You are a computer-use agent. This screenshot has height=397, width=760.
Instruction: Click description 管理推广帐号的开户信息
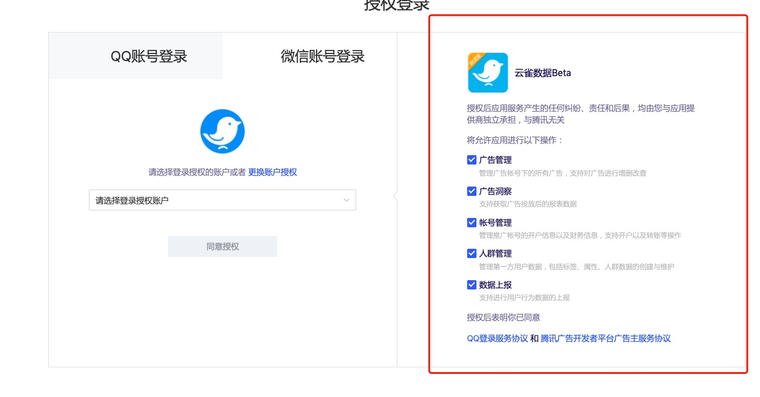click(x=580, y=235)
